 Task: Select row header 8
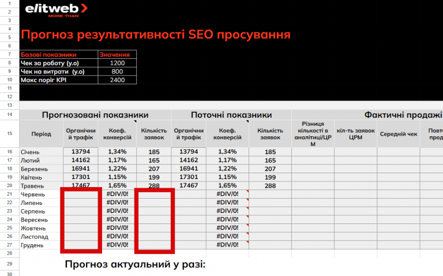coord(10,63)
